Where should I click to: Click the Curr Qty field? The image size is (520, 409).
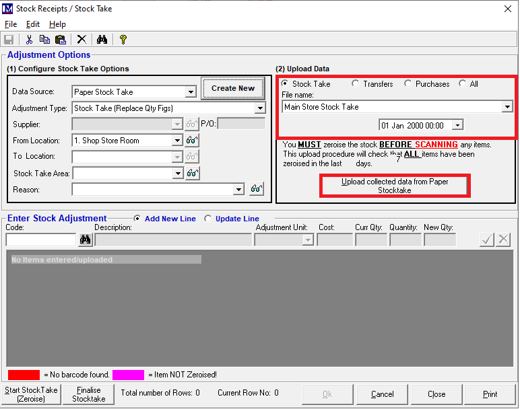point(371,239)
